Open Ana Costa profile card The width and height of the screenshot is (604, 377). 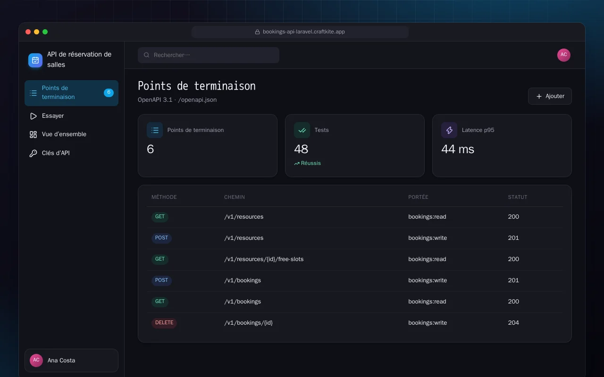tap(71, 361)
